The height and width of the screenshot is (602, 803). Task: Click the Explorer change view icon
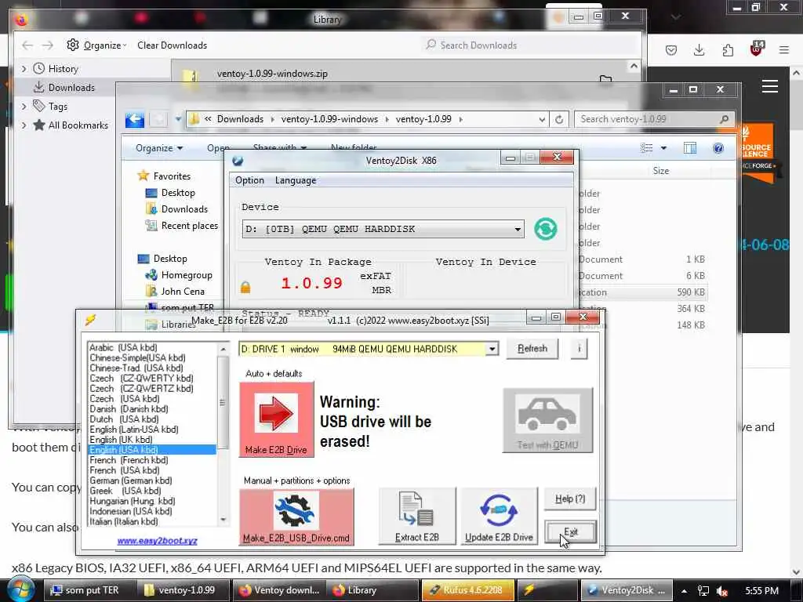tap(647, 148)
